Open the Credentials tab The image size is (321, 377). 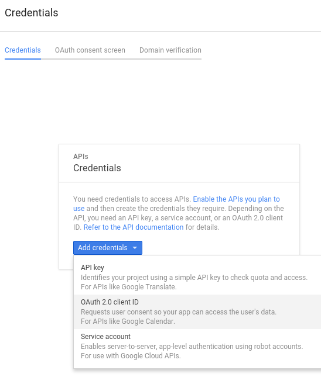[23, 50]
